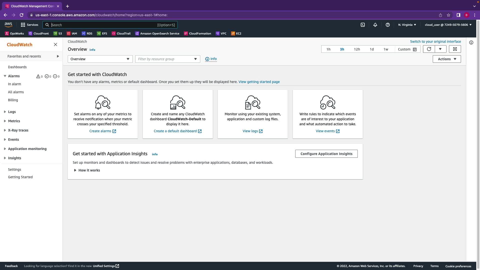Open the AWS support help icon
This screenshot has height=270, width=480.
click(x=387, y=25)
